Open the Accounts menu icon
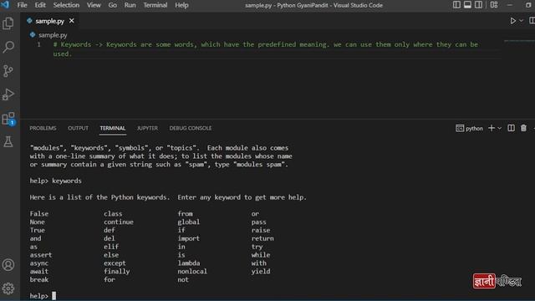 point(8,265)
